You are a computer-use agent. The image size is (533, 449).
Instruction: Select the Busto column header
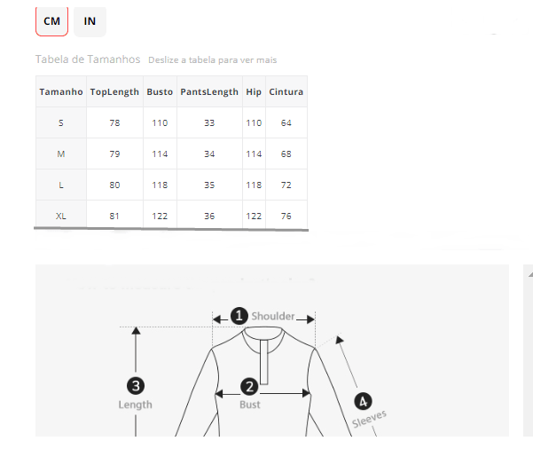point(160,92)
